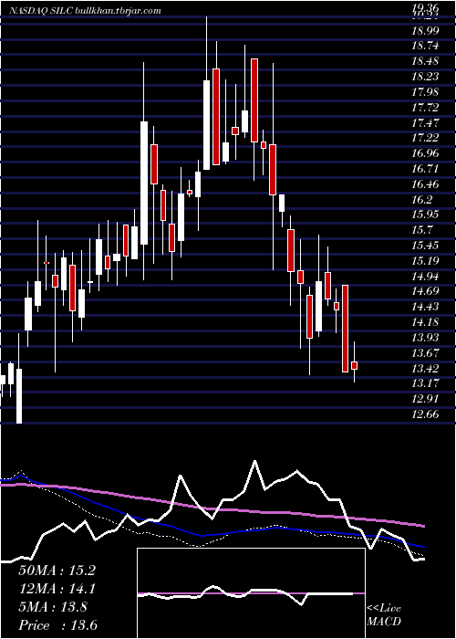Click the tallest white candlestick at the chart peak
Image resolution: width=456 pixels, height=639 pixels.
pyautogui.click(x=207, y=125)
